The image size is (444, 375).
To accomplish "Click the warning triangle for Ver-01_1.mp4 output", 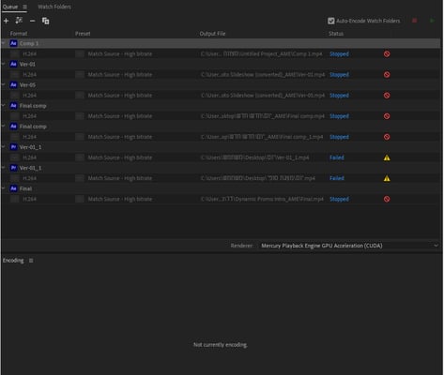I will [387, 157].
